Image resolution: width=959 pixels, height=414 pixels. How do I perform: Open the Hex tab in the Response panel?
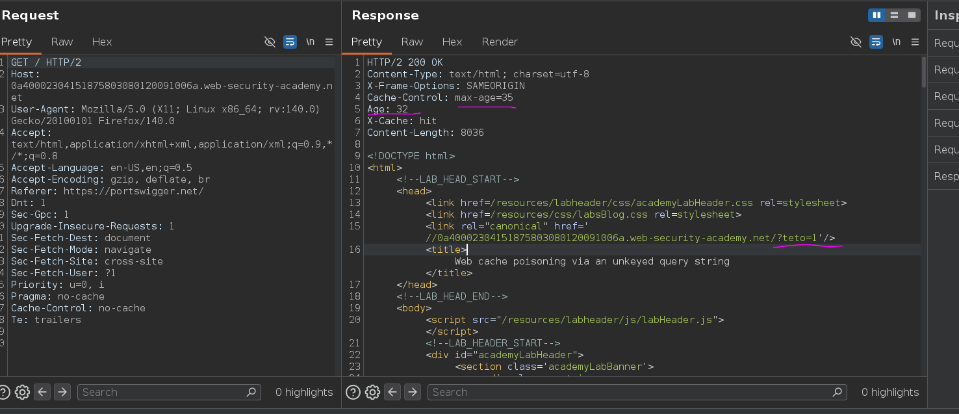coord(452,42)
